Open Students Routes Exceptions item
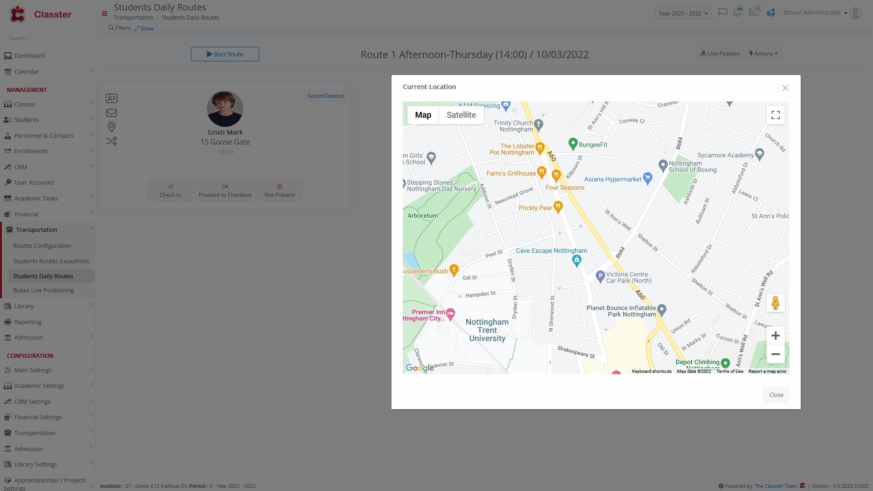Screen dimensions: 873x491 [x=51, y=261]
